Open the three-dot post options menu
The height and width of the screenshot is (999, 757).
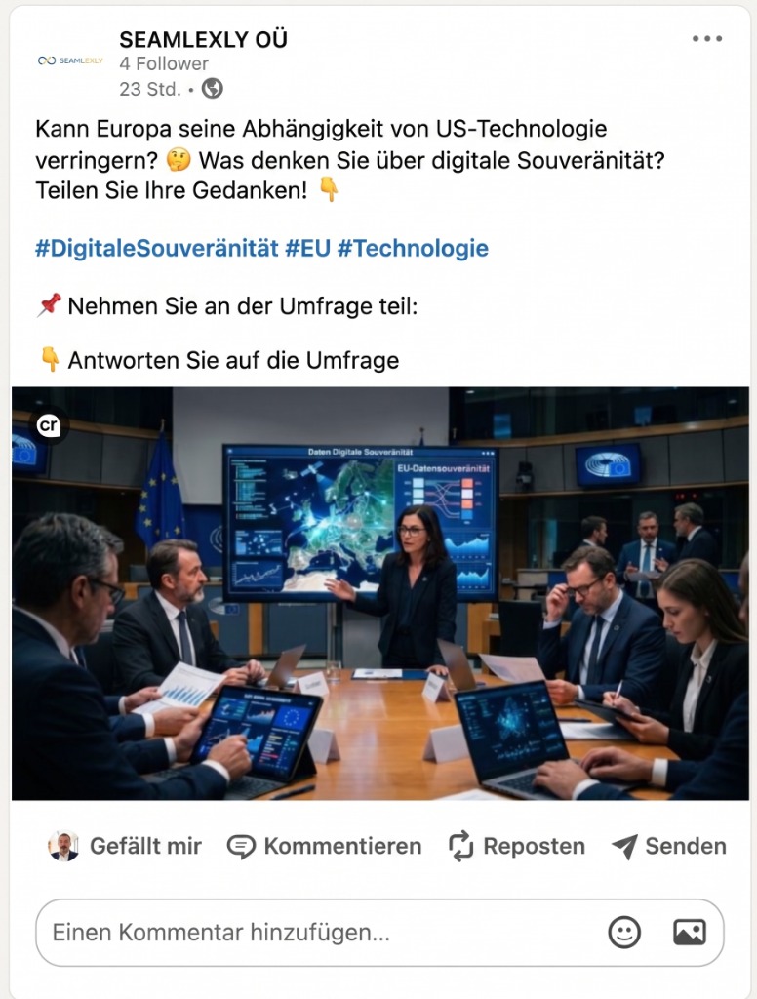(x=707, y=39)
